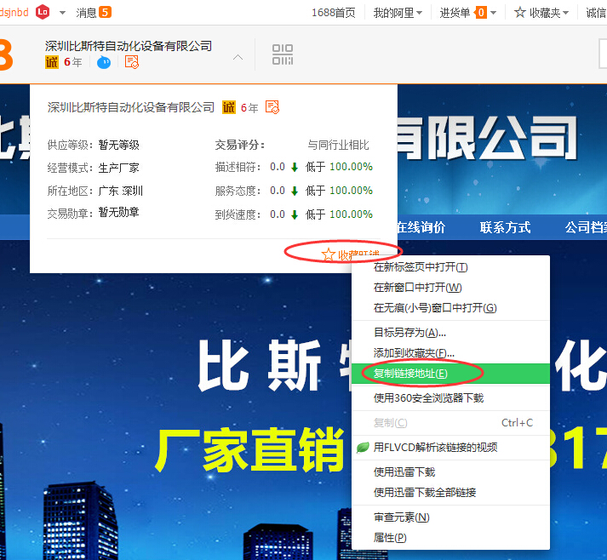The height and width of the screenshot is (560, 607).
Task: Choose 审查元素(N) menu item
Action: 450,517
